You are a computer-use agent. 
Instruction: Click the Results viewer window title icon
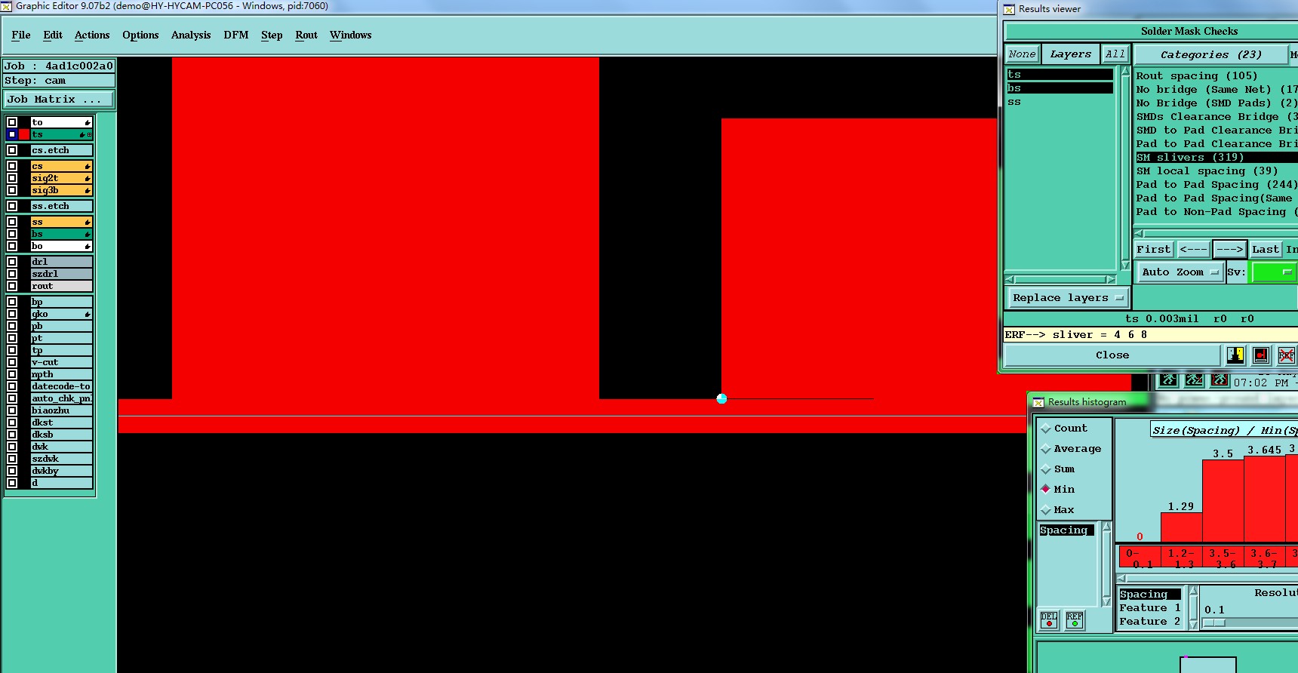(1009, 9)
